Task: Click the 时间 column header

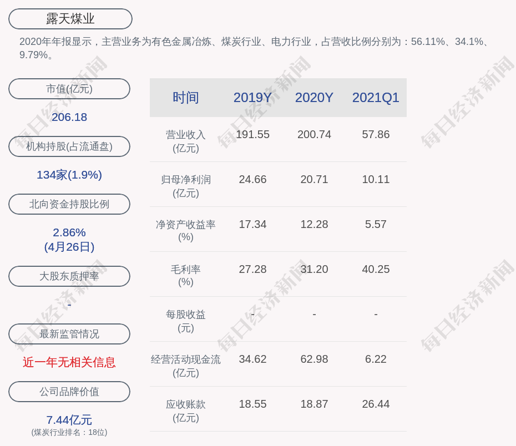Action: click(186, 98)
